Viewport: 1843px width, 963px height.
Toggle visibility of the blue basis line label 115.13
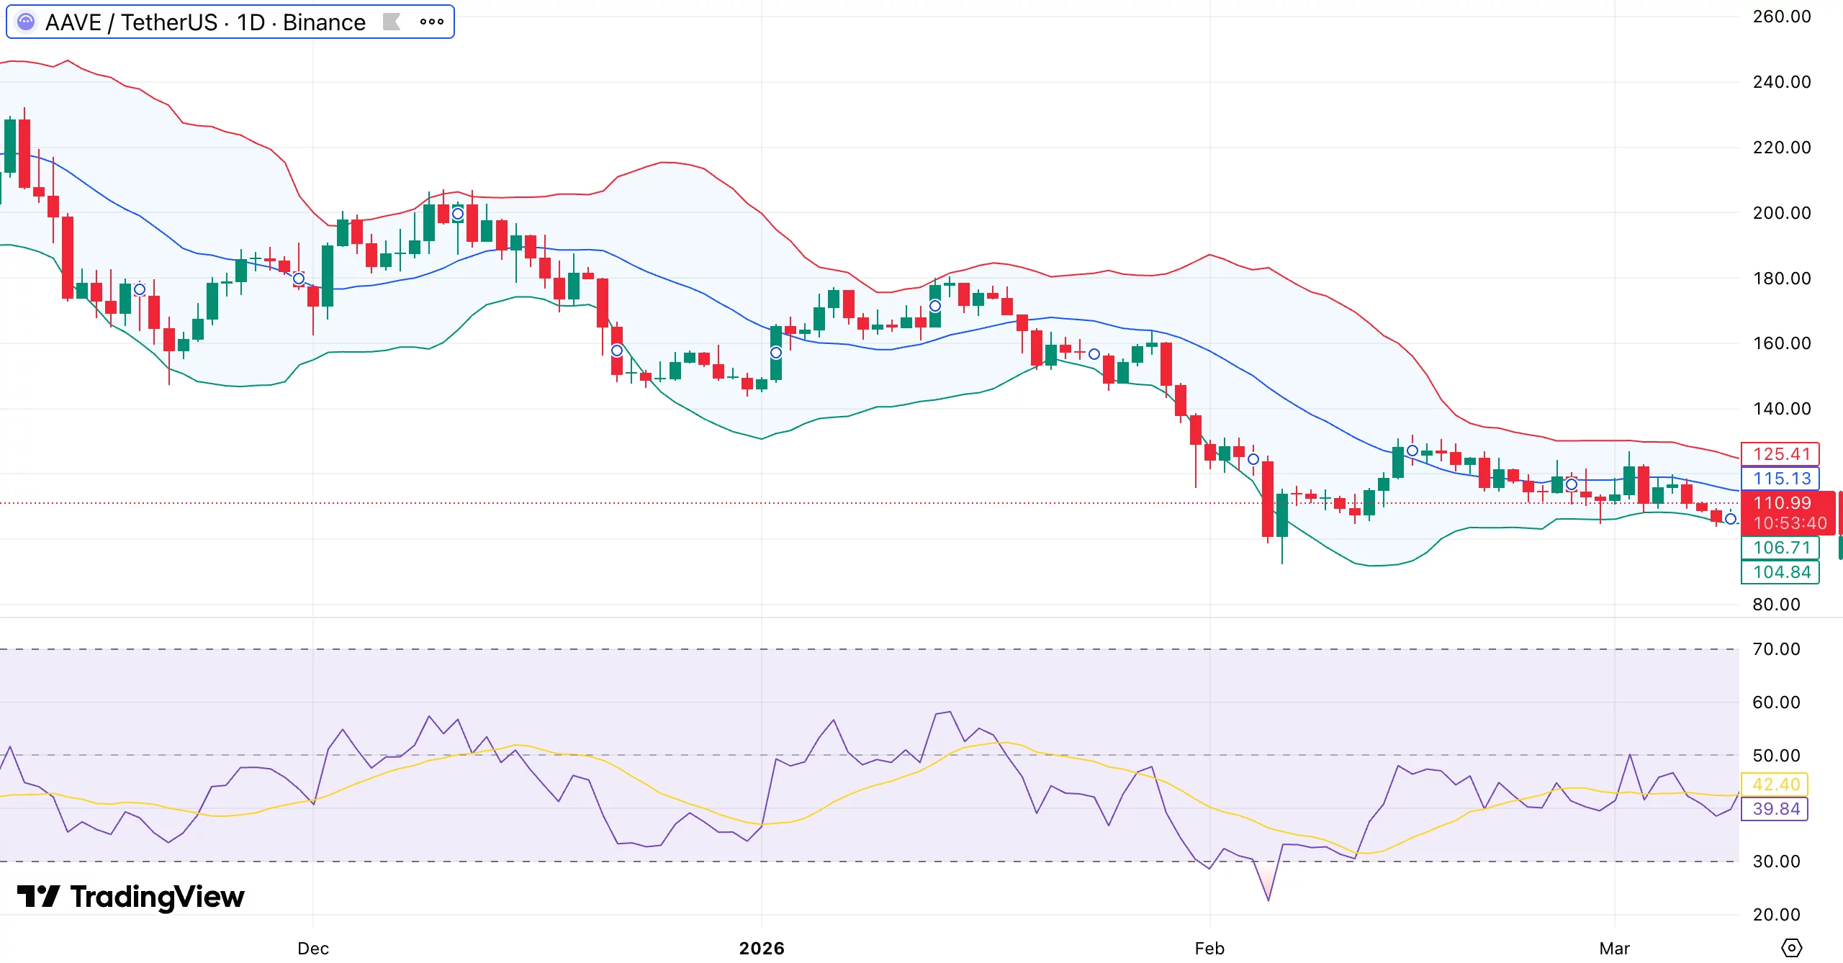1780,478
